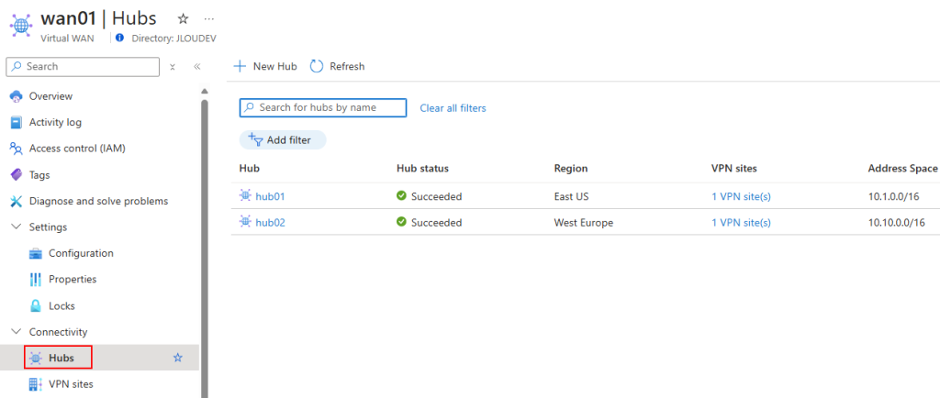Sort by Region column header

[571, 169]
